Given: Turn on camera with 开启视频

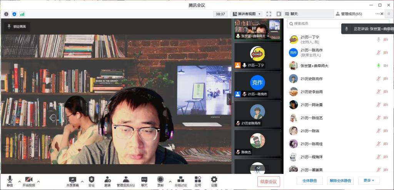Looking at the screenshot, I should pyautogui.click(x=28, y=181).
